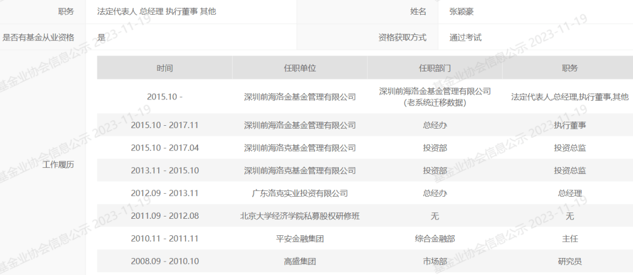The width and height of the screenshot is (633, 275).
Task: Click the 通过考试 qualification method value
Action: [465, 38]
